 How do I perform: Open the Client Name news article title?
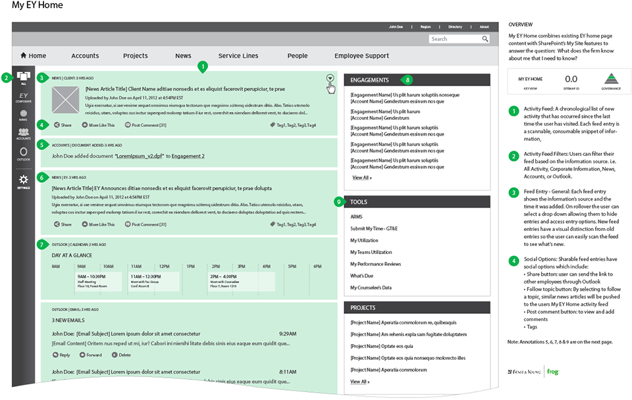(185, 89)
